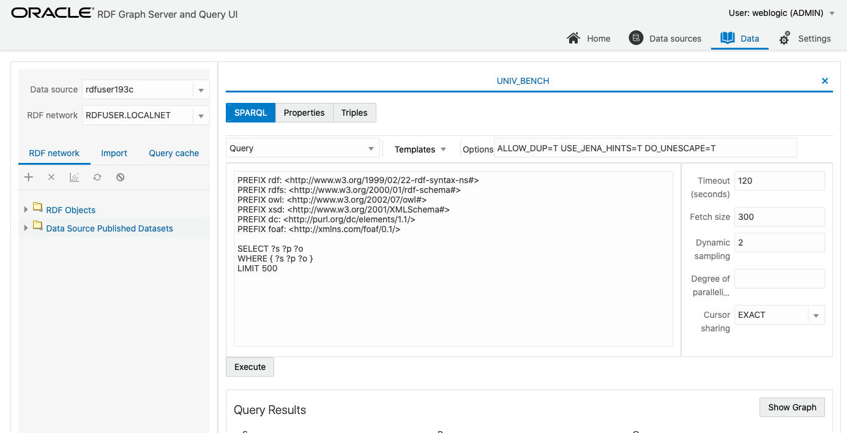Viewport: 847px width, 433px height.
Task: Click the Data Source Published Datasets folder icon
Action: pos(37,225)
